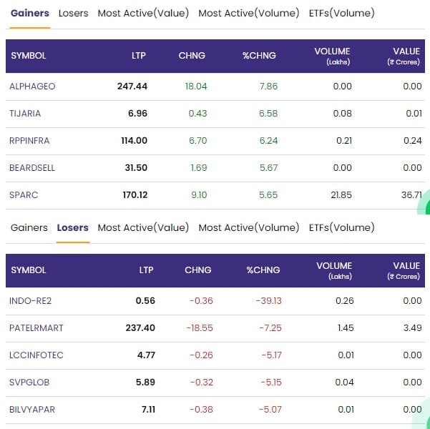The width and height of the screenshot is (430, 429).
Task: Switch to Losers tab above the ALPHAGEO table
Action: tap(73, 14)
